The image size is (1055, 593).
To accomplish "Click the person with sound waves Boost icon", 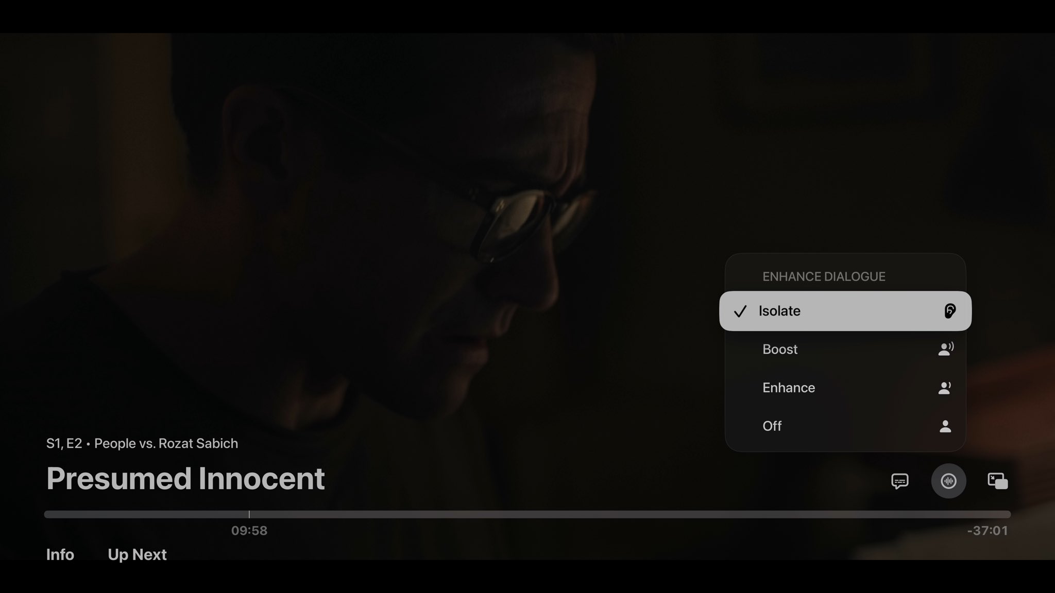I will (x=946, y=349).
